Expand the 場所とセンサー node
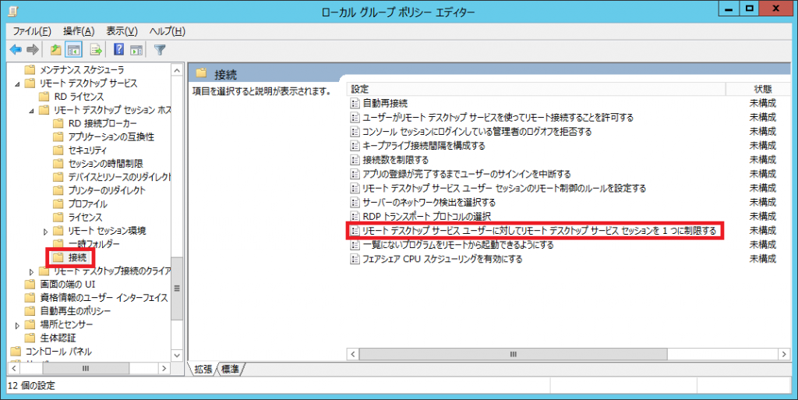Screen dimensions: 798x400 tap(17, 324)
